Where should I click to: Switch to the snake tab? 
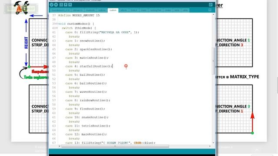pyautogui.click(x=168, y=10)
